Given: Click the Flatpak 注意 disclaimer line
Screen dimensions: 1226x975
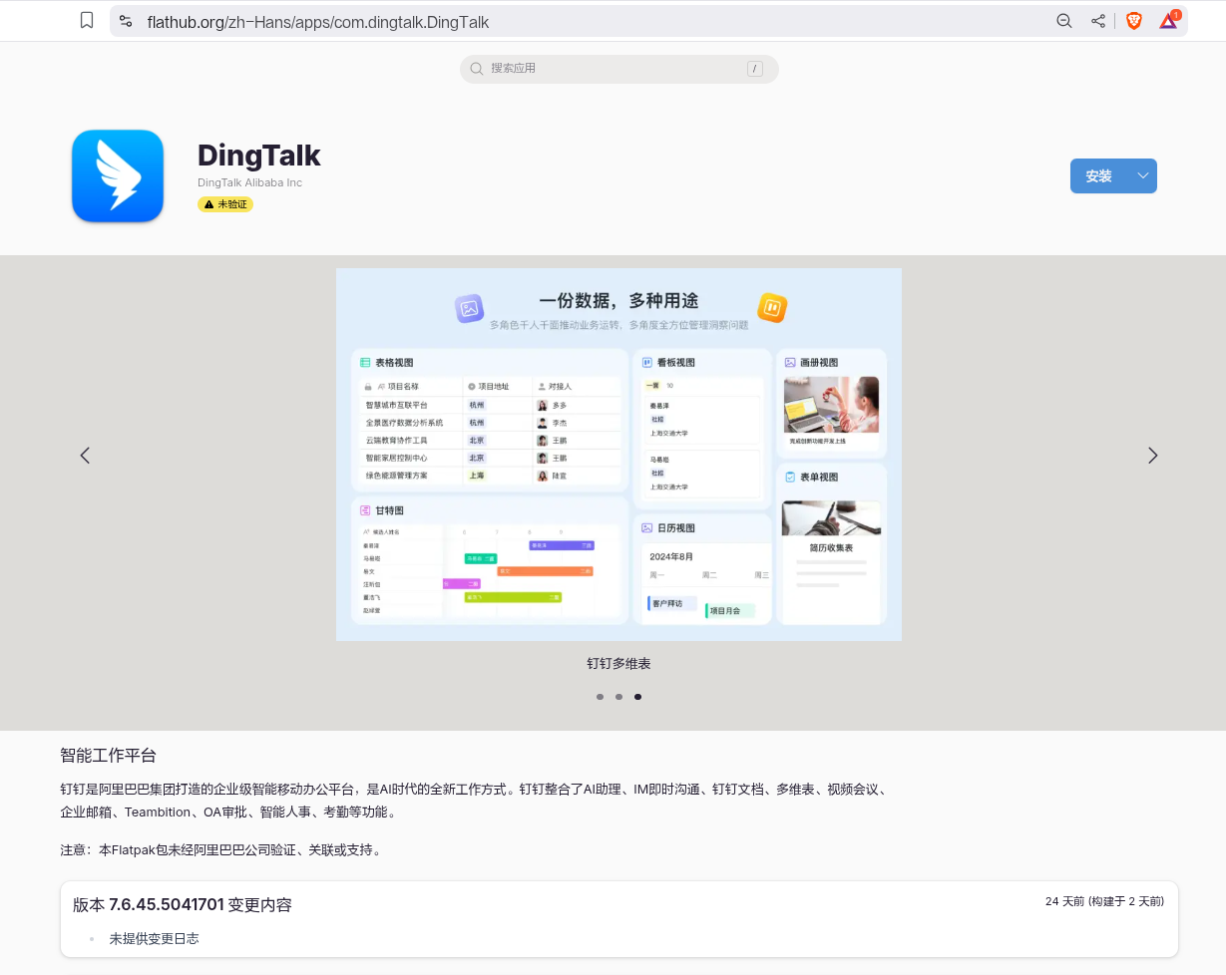Looking at the screenshot, I should [x=221, y=850].
